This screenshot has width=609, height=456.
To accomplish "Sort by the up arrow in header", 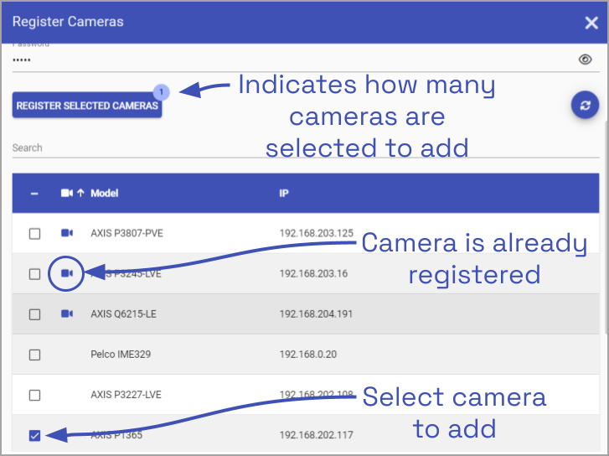I will tap(81, 193).
